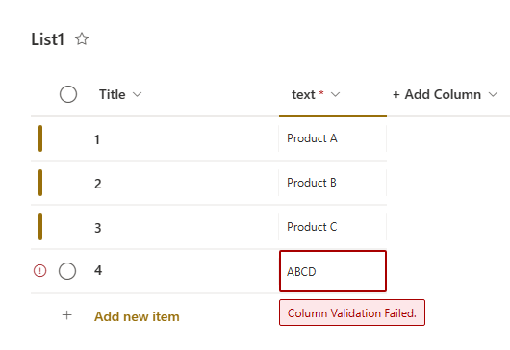
Task: Click the plus icon in Add Column
Action: coord(395,94)
